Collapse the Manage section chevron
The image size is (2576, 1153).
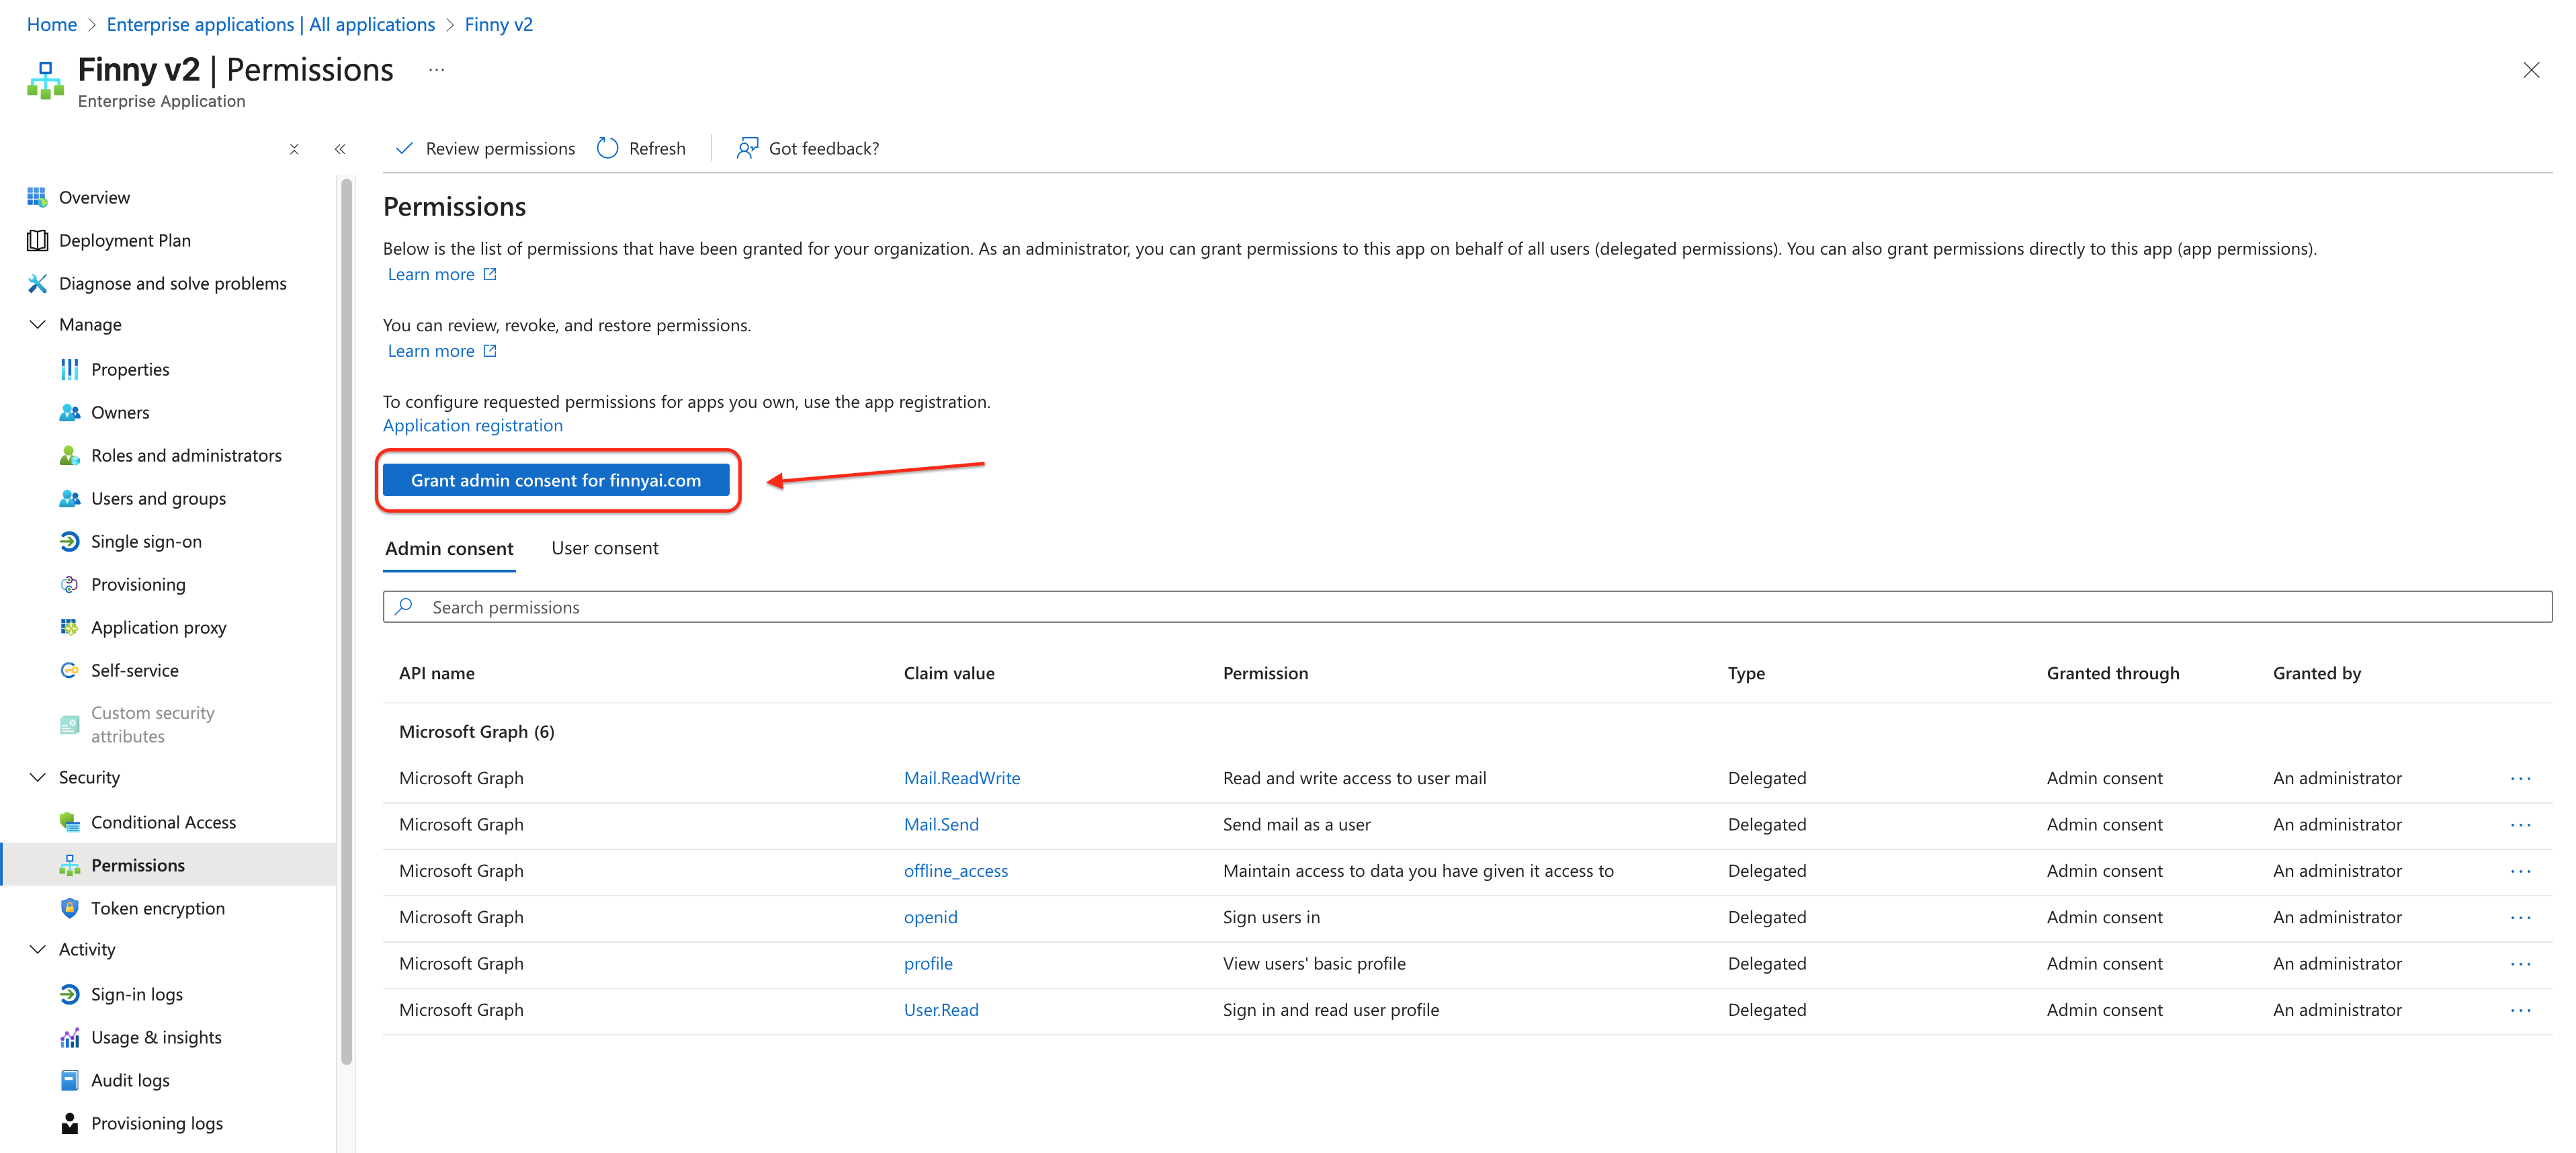coord(38,324)
